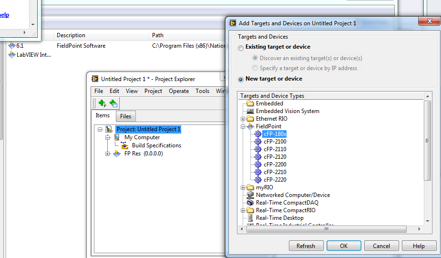Click the Build Specifications box icon
Image resolution: width=441 pixels, height=258 pixels.
[124, 145]
